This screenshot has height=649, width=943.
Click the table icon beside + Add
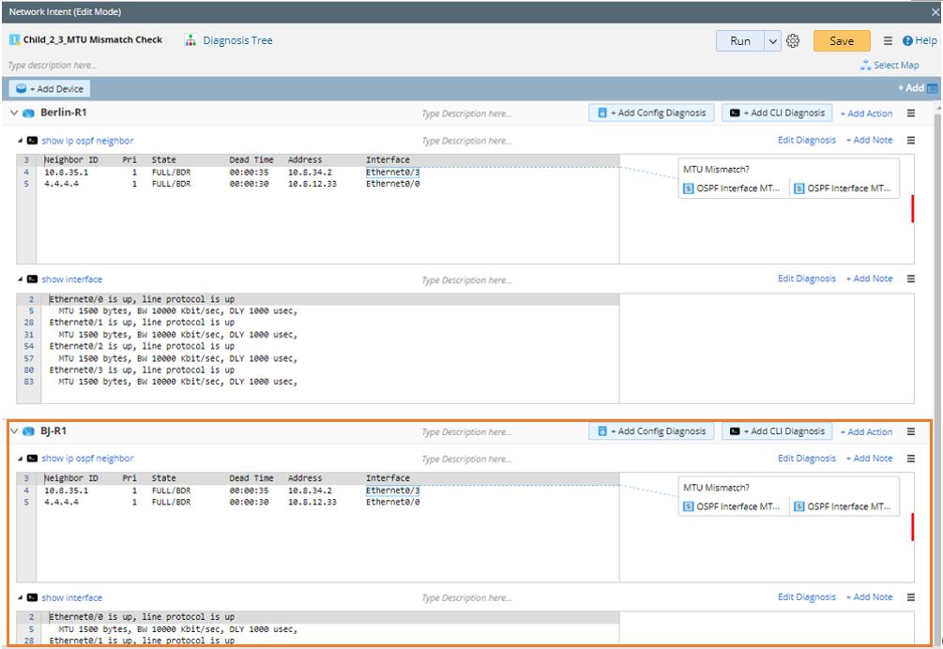coord(932,88)
